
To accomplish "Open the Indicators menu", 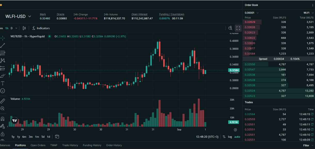I will (x=41, y=28).
